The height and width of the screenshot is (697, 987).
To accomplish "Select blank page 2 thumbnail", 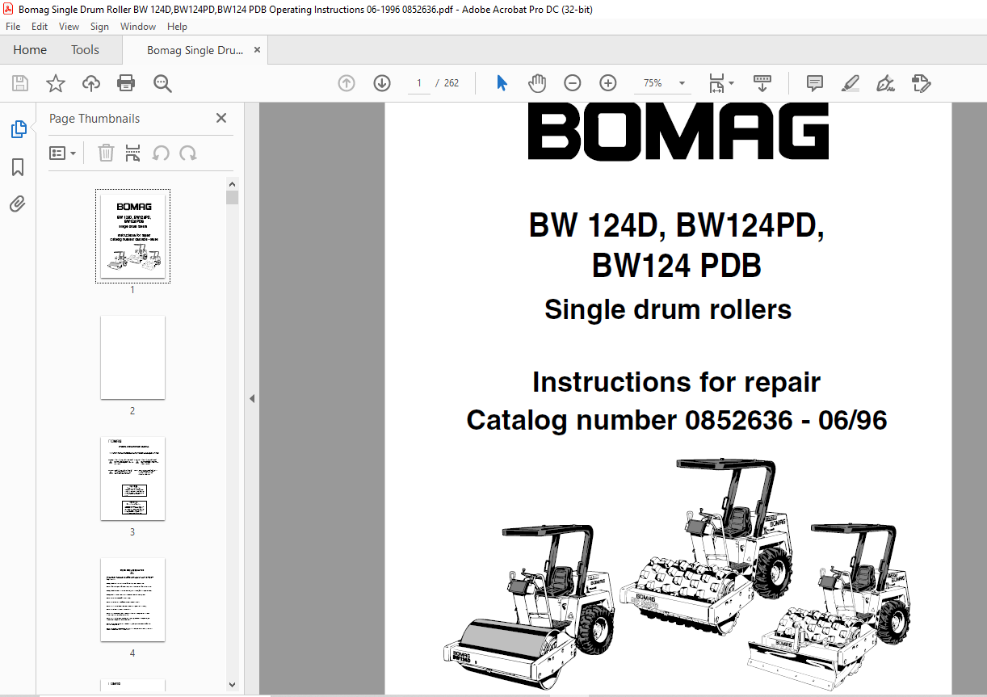I will click(132, 357).
